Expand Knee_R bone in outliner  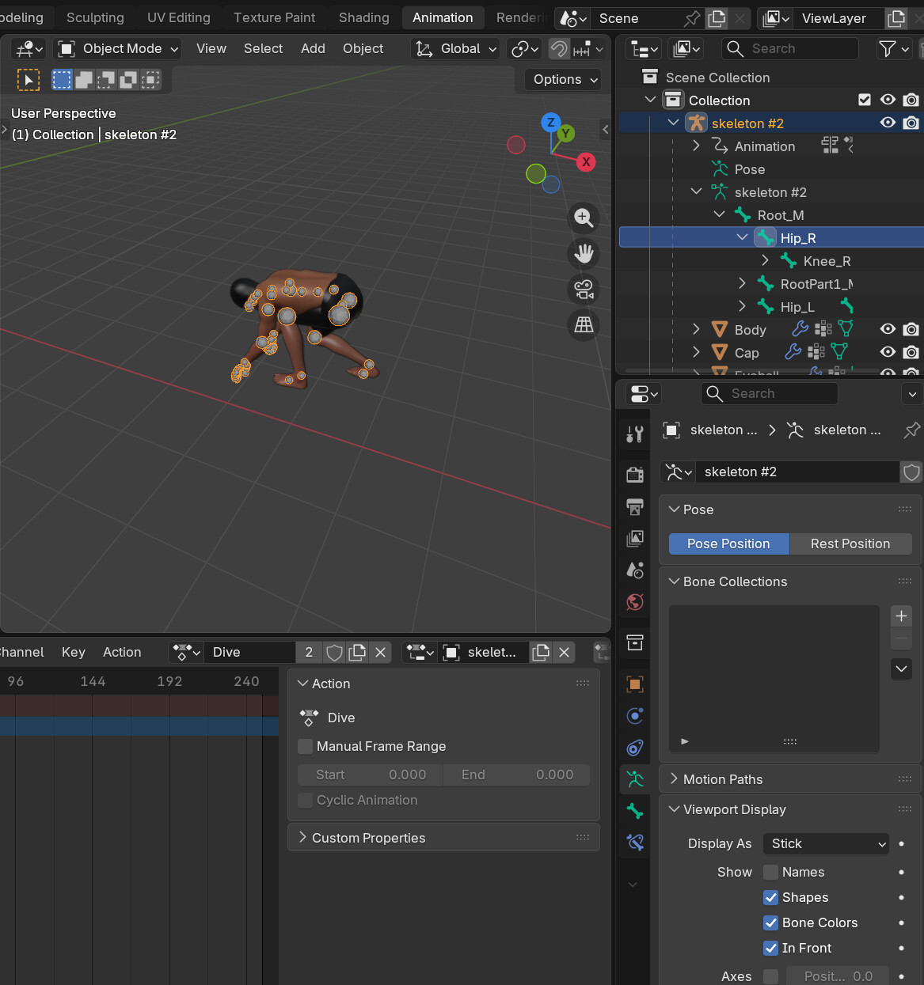(765, 260)
